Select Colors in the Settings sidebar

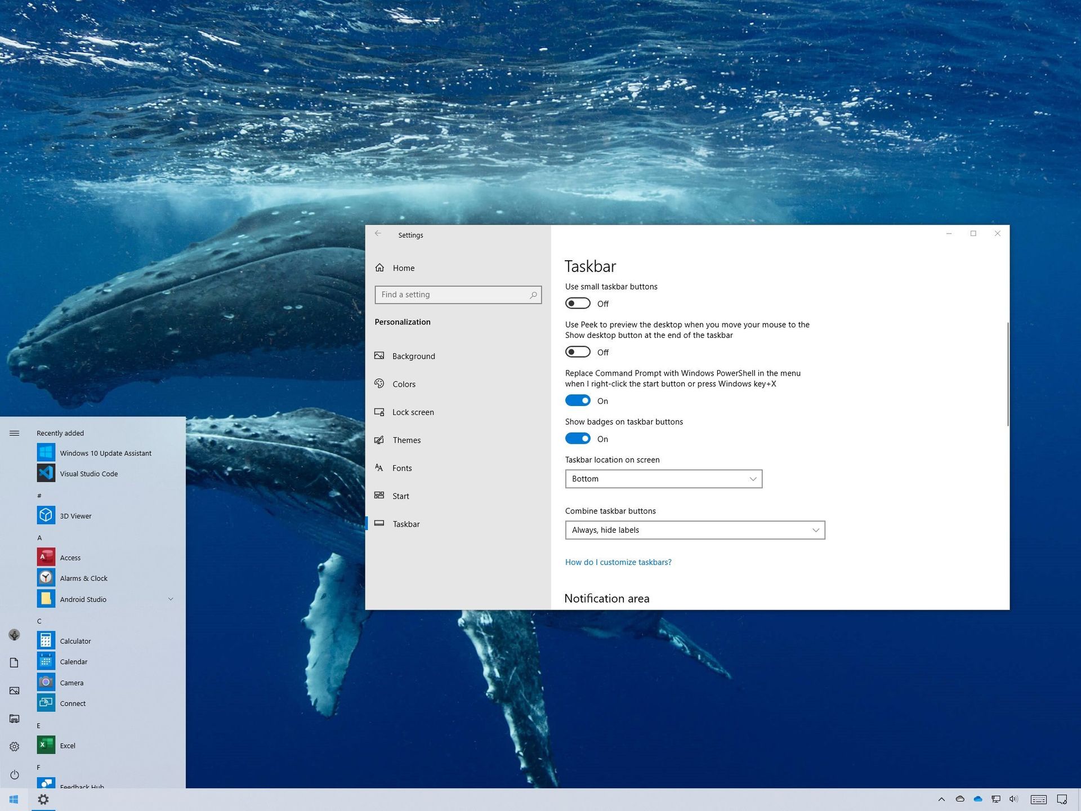pos(404,384)
